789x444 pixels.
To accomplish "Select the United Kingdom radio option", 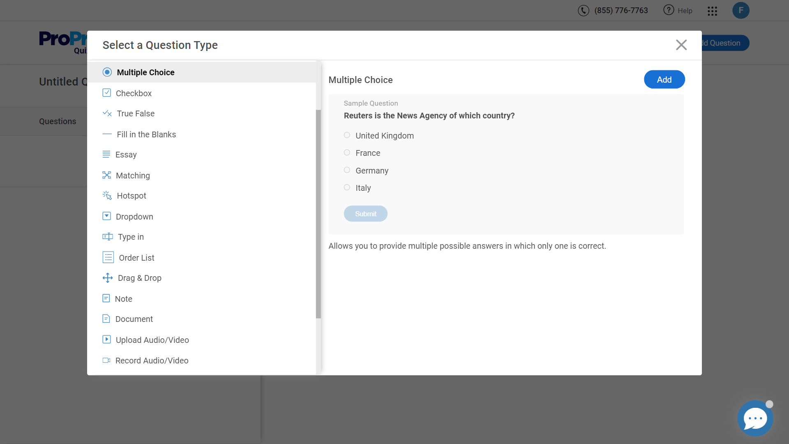I will tap(347, 135).
